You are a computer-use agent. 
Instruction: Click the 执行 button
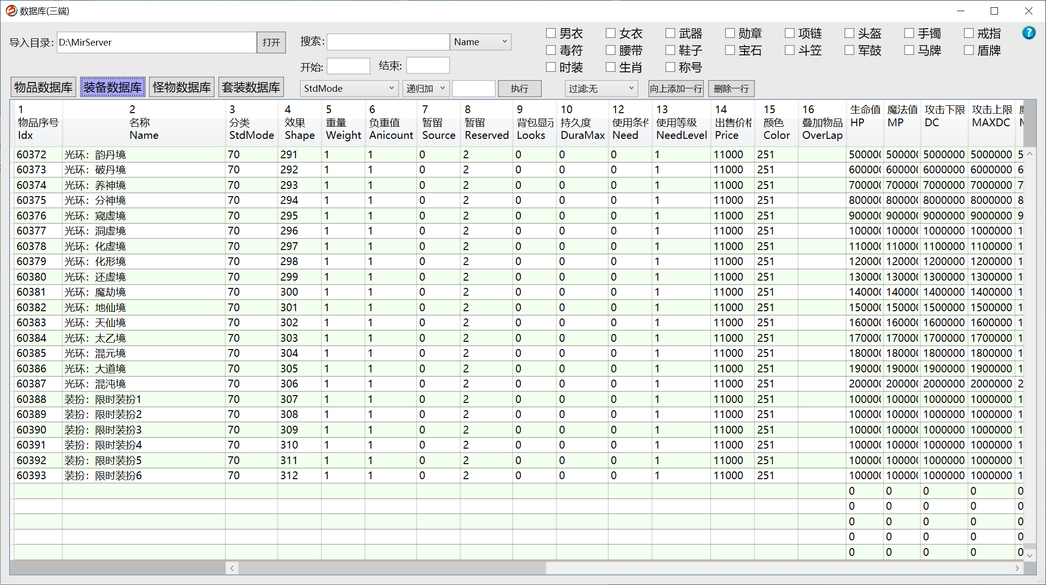[519, 88]
